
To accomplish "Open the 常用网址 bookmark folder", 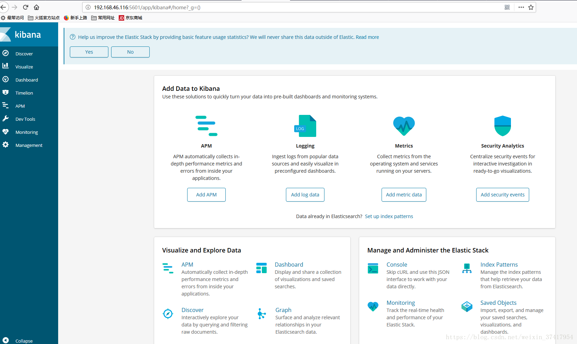I will point(103,18).
